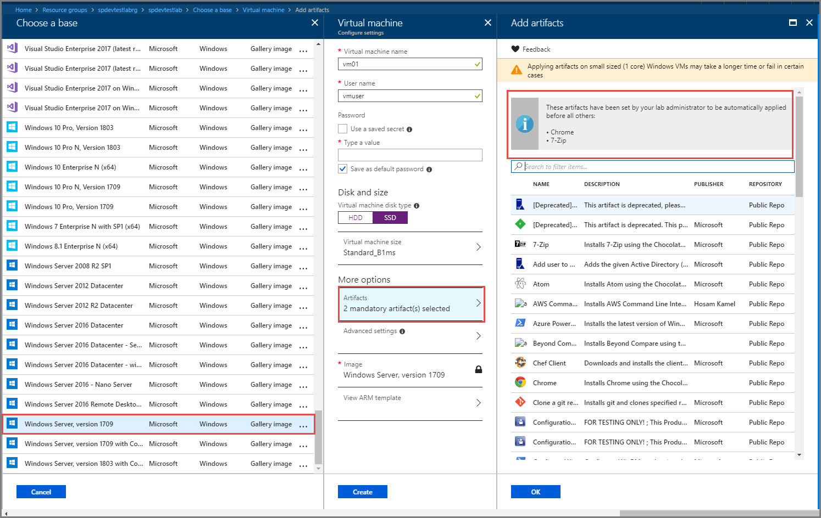821x518 pixels.
Task: Click the Atom artifact icon
Action: coord(520,284)
